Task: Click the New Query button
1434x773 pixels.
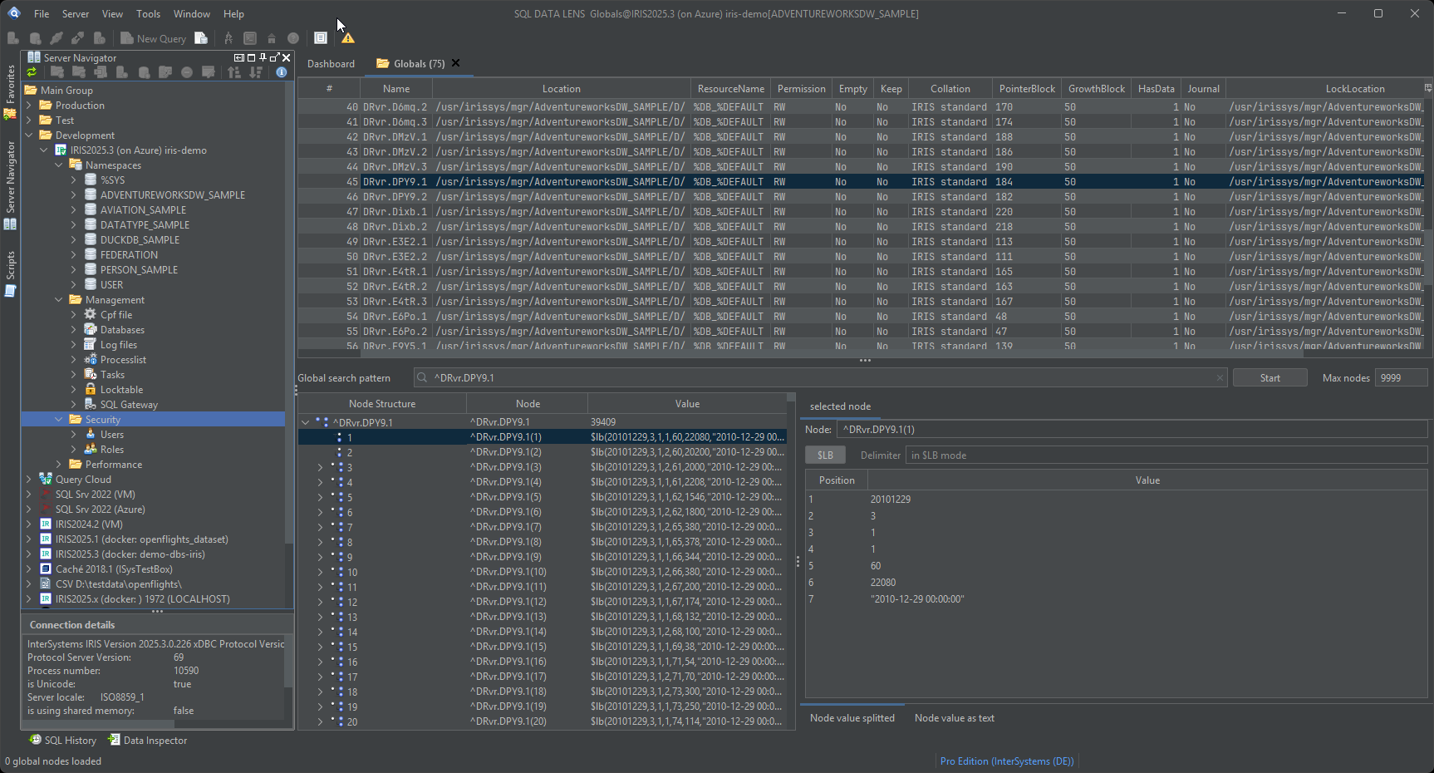Action: coord(154,38)
